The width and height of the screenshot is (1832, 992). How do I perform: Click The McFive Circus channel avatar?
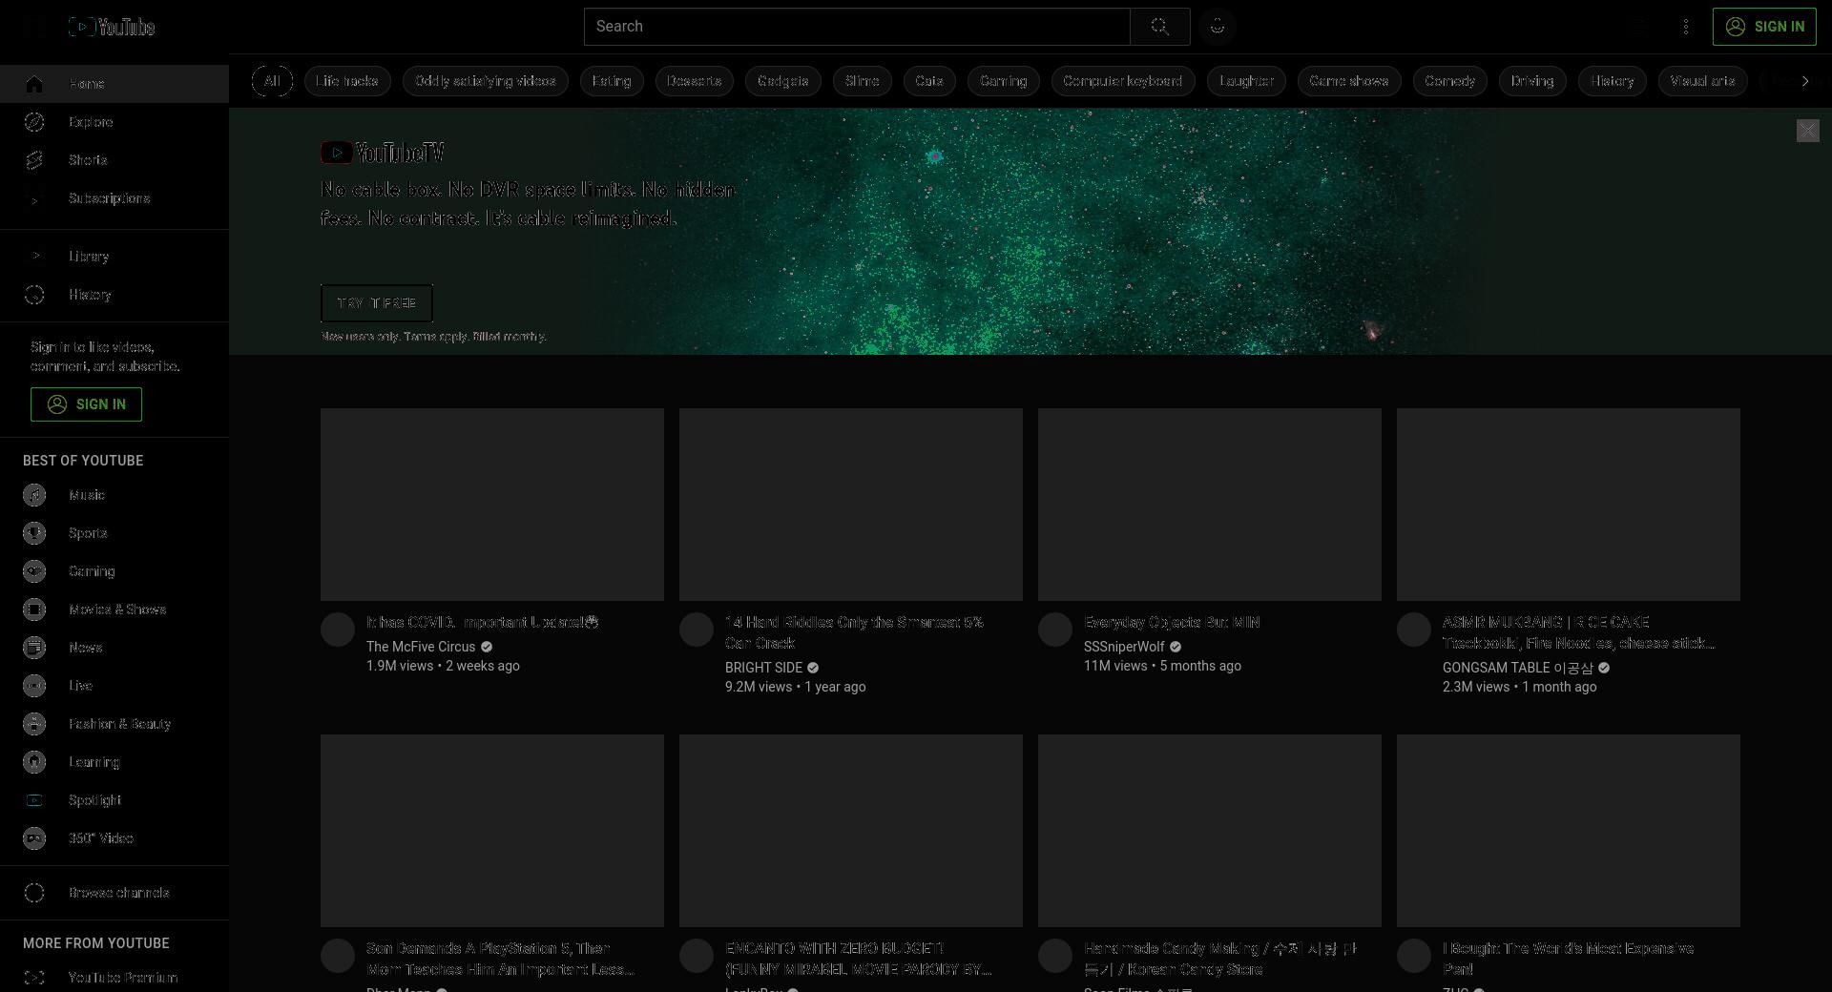tap(338, 630)
